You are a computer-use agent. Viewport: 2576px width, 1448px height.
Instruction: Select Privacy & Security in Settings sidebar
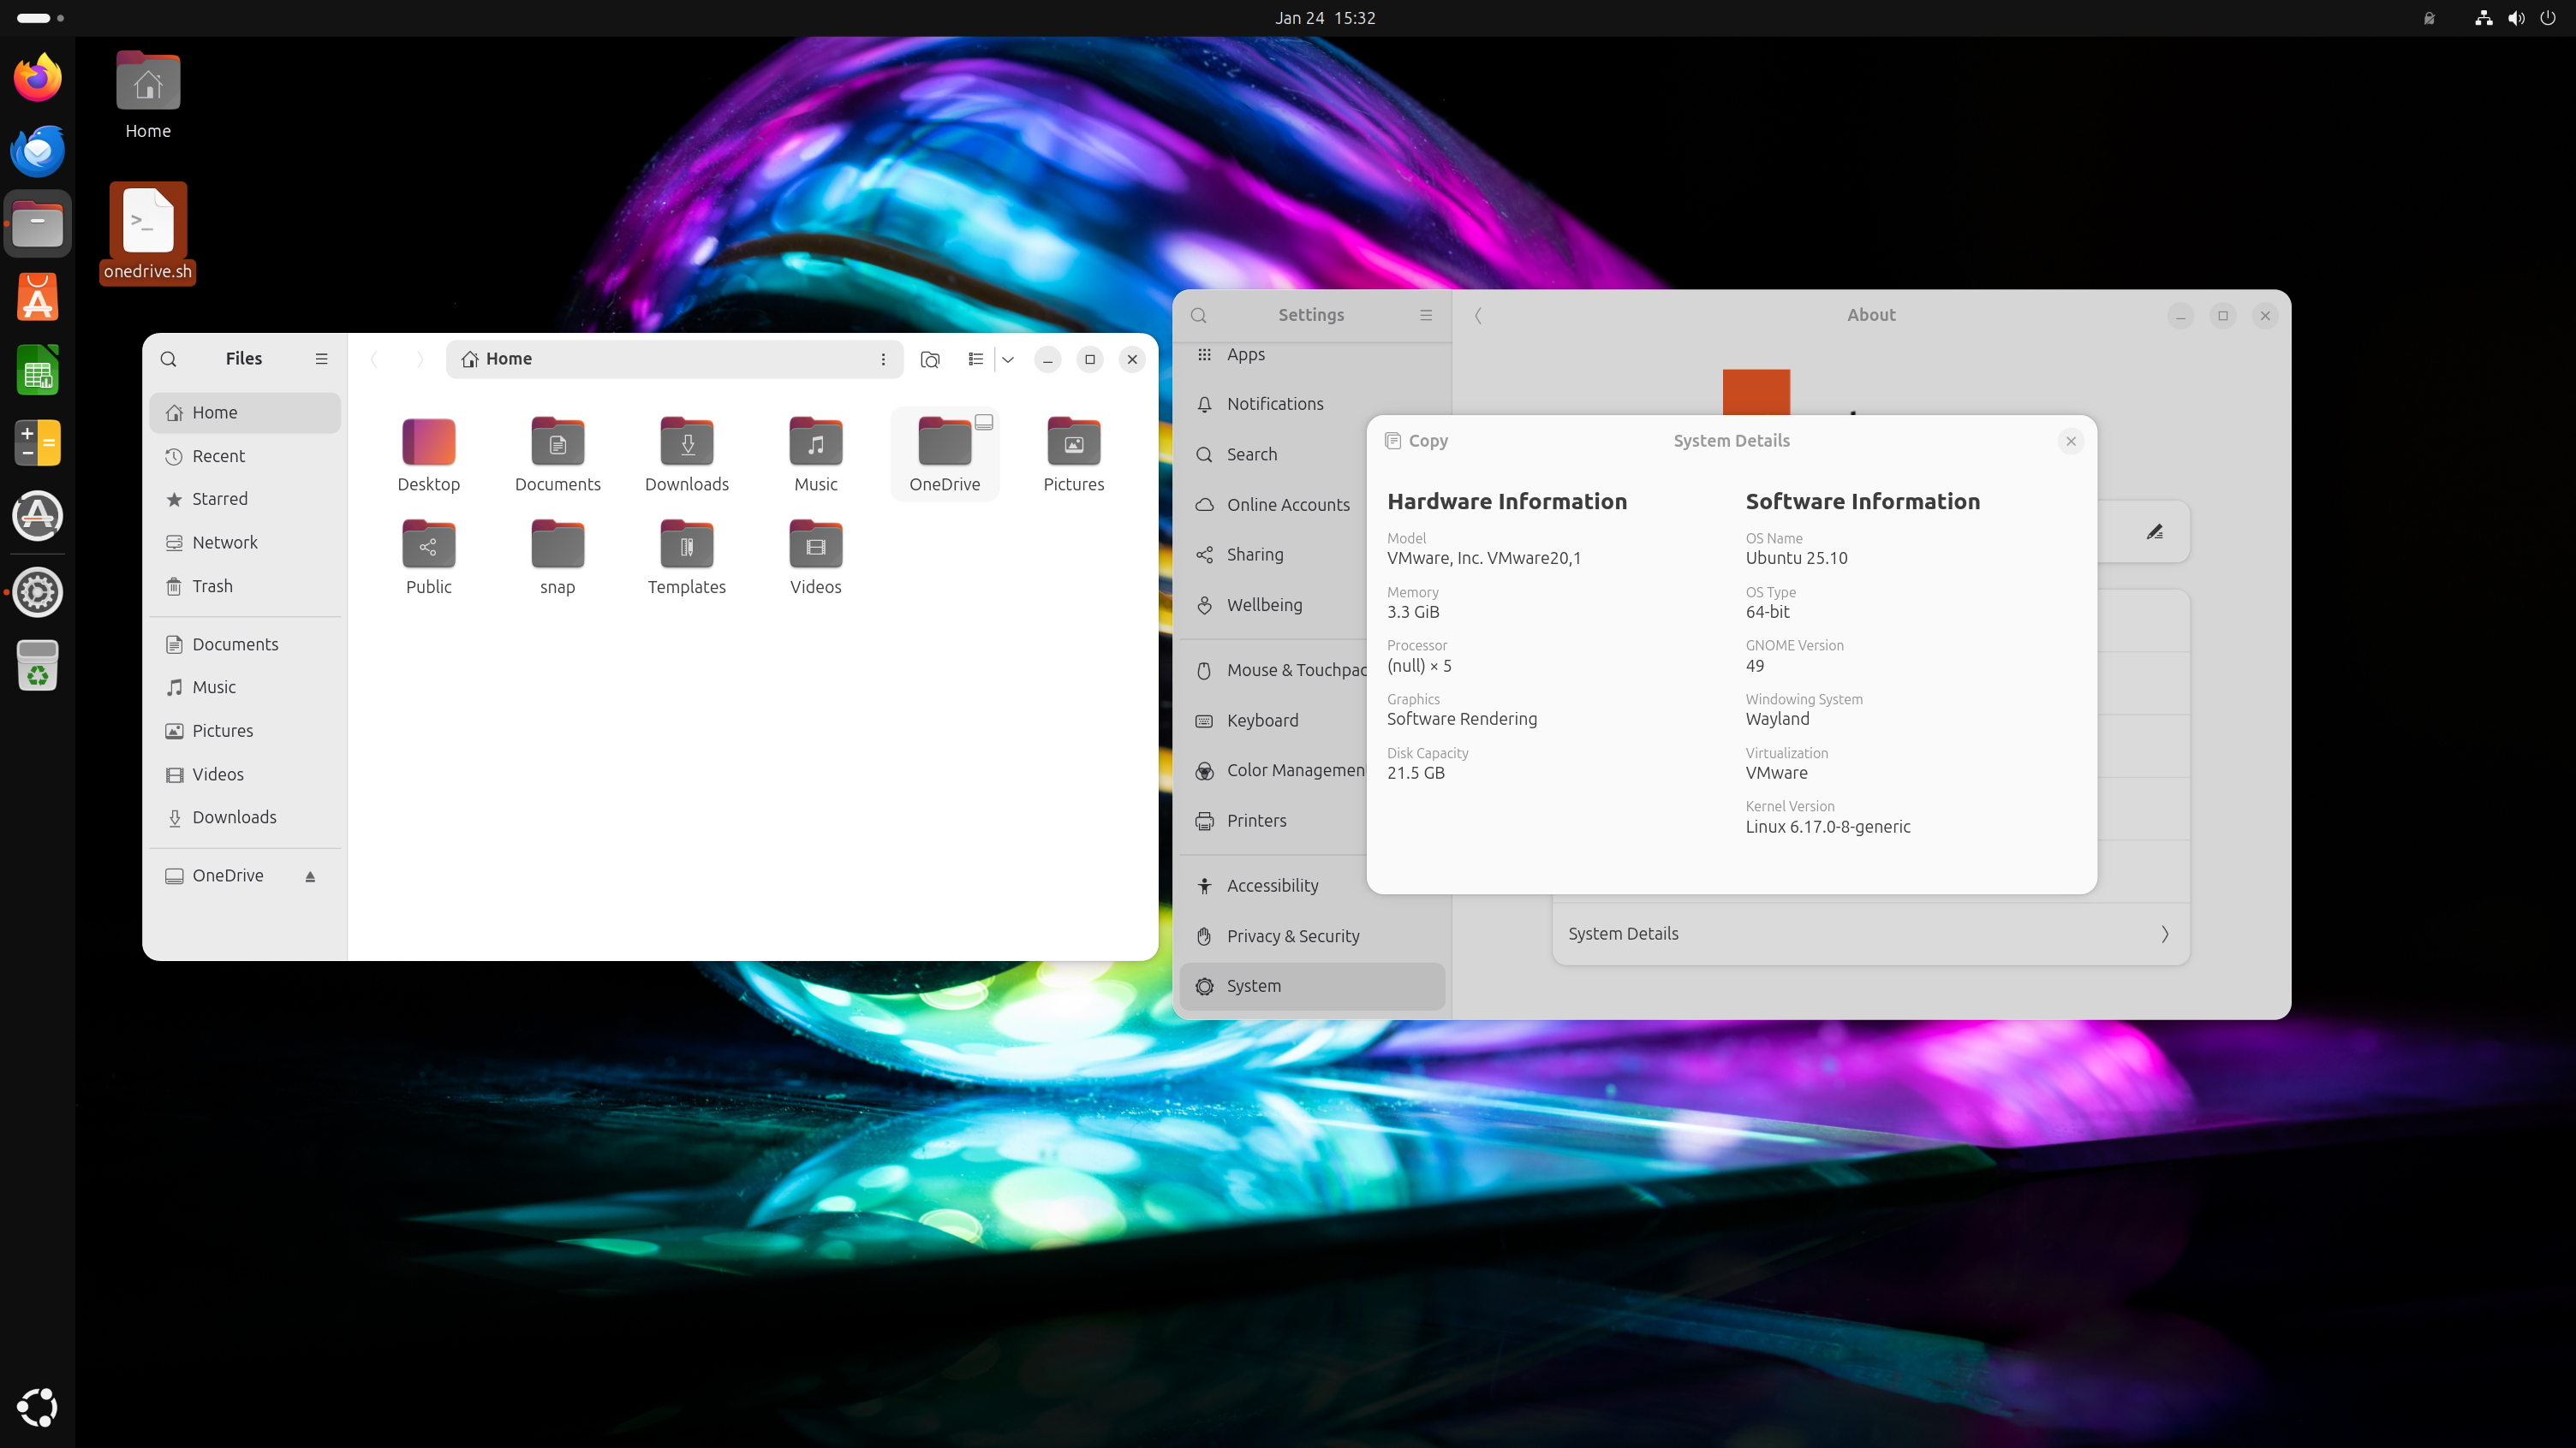click(x=1292, y=935)
